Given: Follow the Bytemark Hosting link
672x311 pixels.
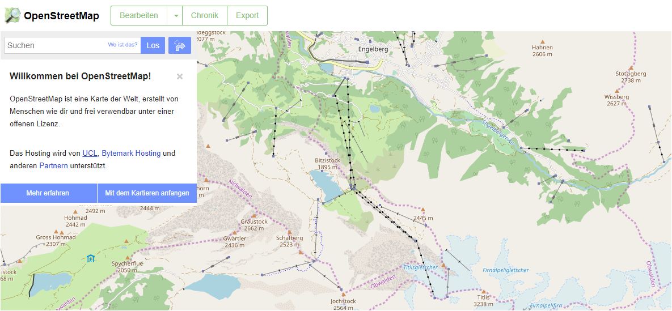Looking at the screenshot, I should click(131, 153).
